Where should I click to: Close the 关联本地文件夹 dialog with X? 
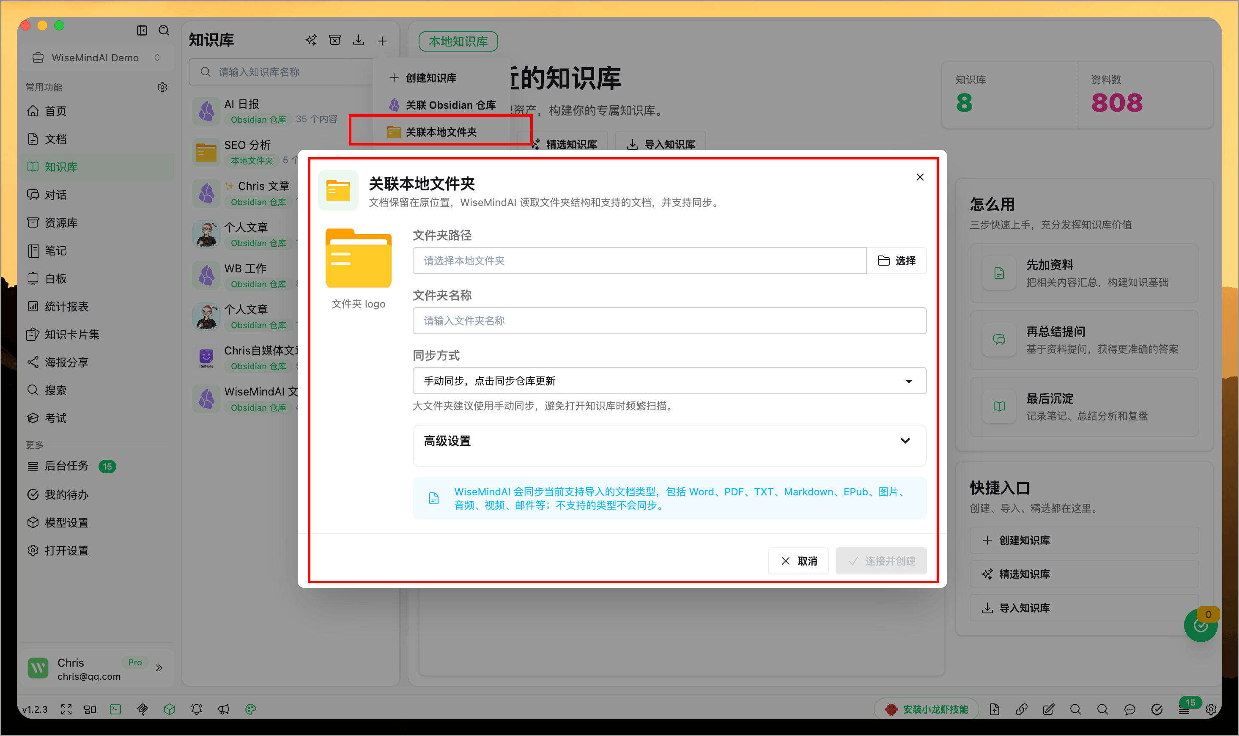pyautogui.click(x=920, y=177)
